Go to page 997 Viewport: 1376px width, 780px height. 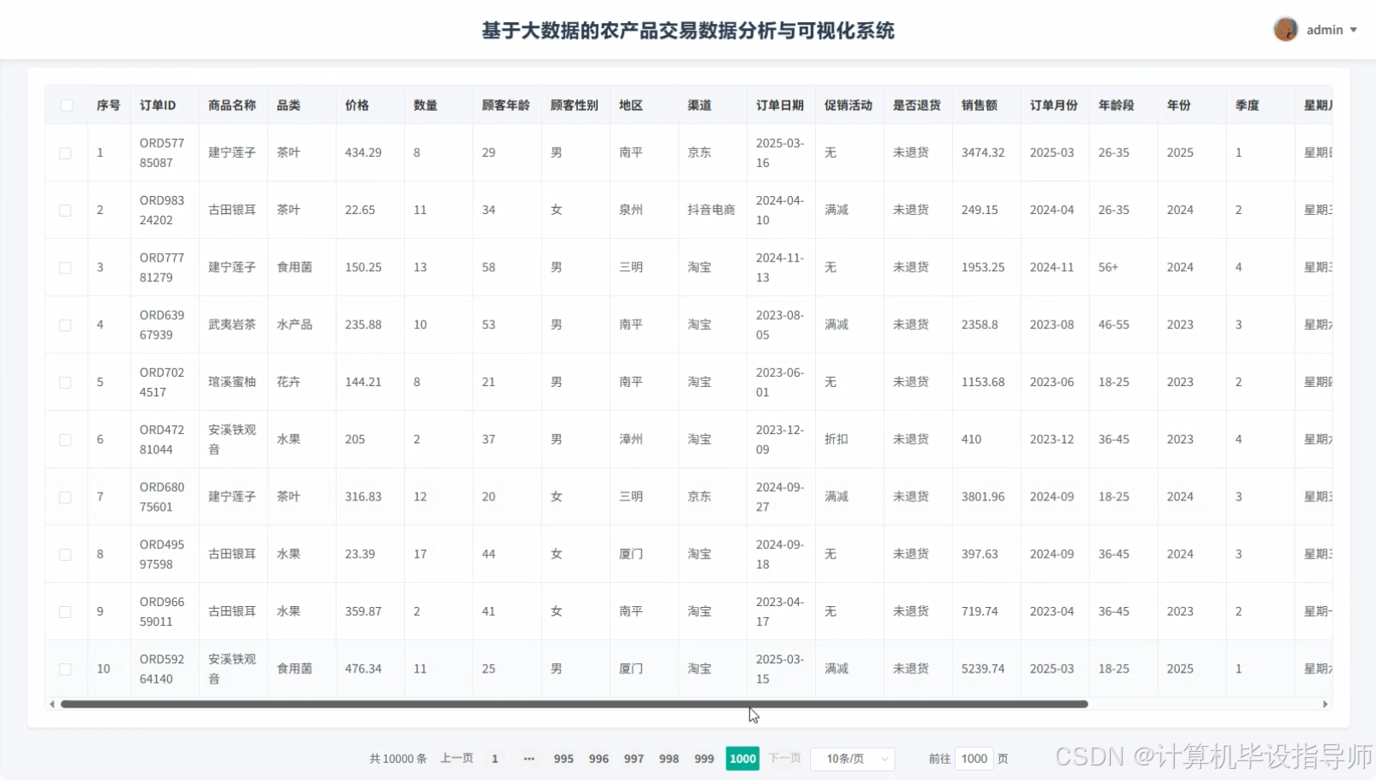pyautogui.click(x=633, y=759)
